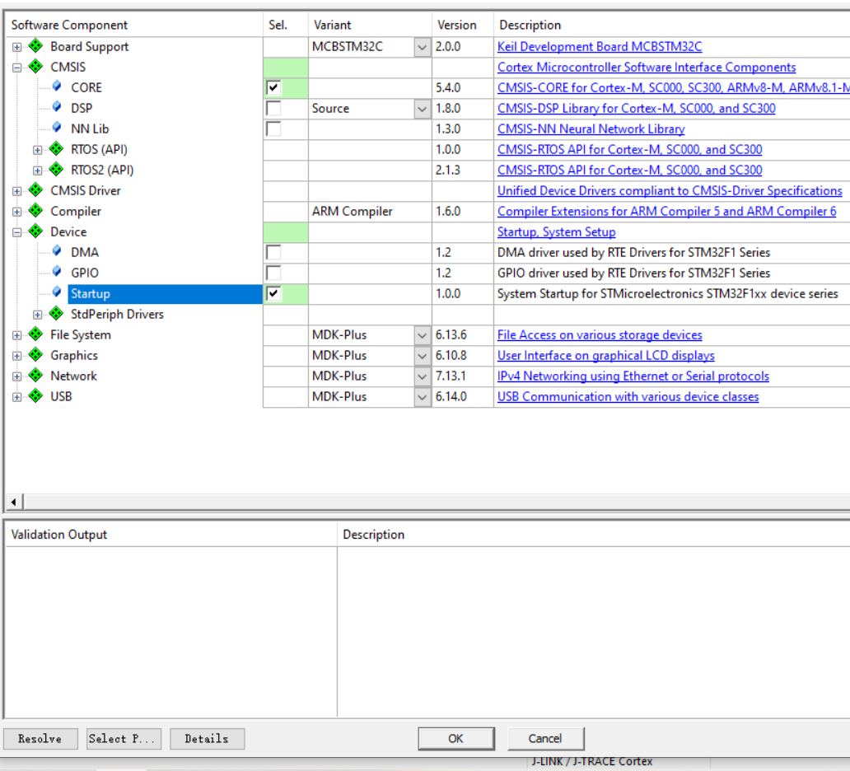Collapse the Device tree node
Screen dimensions: 850x771
(16, 232)
